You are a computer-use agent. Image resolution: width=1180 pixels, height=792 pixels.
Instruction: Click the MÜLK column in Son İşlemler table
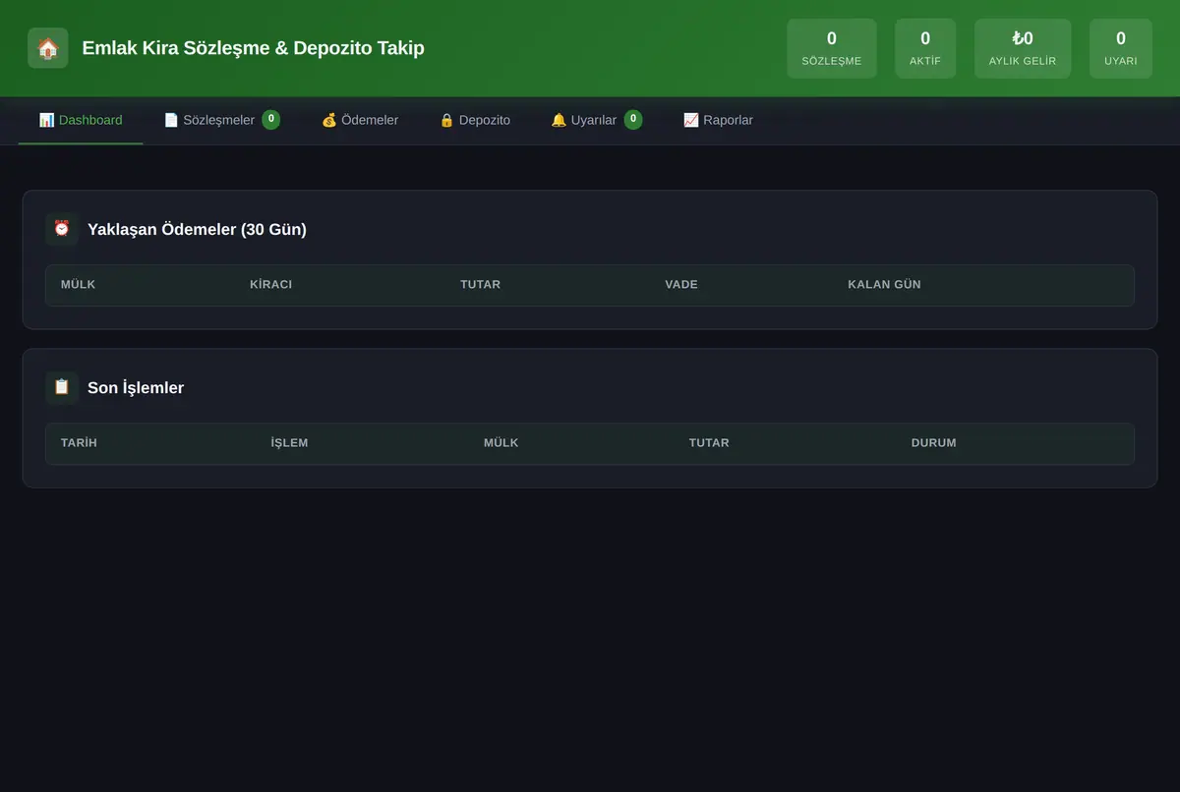point(501,443)
